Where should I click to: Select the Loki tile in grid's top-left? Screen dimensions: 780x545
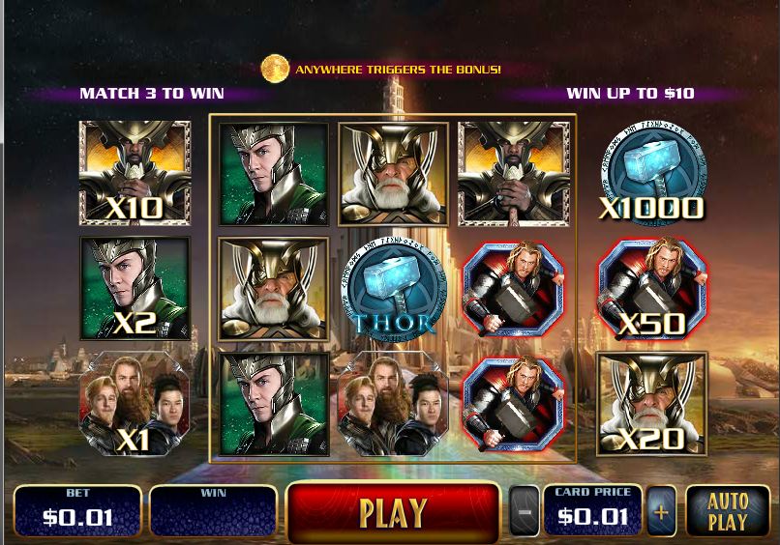tap(274, 174)
